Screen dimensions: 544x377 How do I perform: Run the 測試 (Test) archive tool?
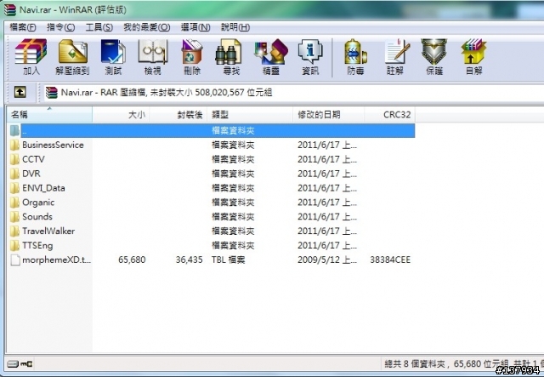[113, 57]
